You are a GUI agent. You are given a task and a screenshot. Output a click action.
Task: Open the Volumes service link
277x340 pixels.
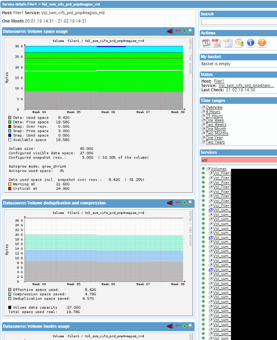218,169
